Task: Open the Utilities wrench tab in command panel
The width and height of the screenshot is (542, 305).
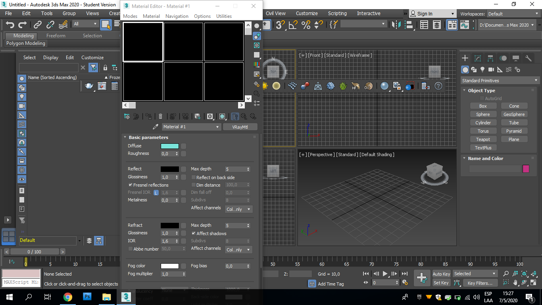Action: 528,58
